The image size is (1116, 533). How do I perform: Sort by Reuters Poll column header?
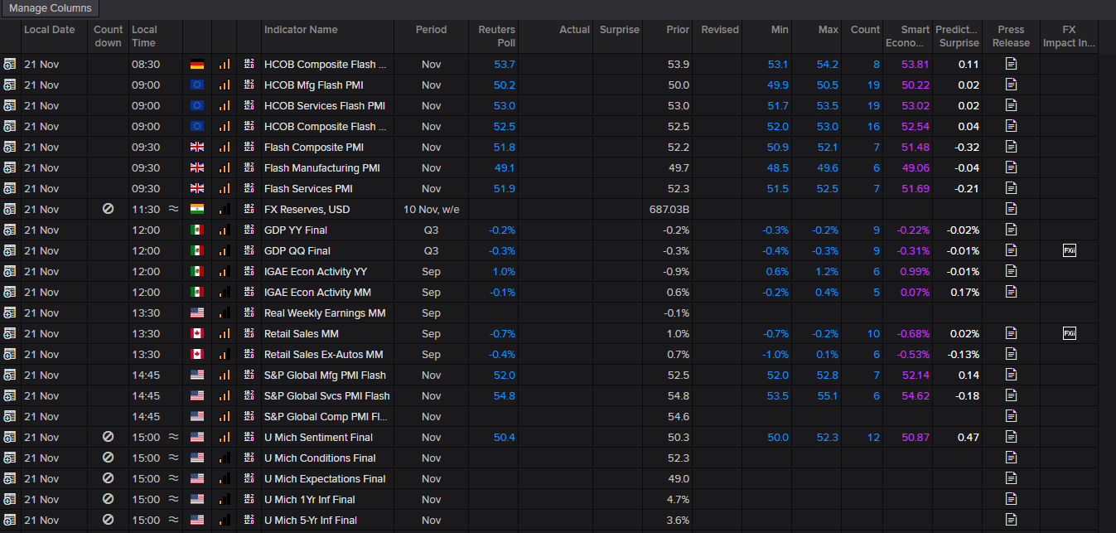496,36
